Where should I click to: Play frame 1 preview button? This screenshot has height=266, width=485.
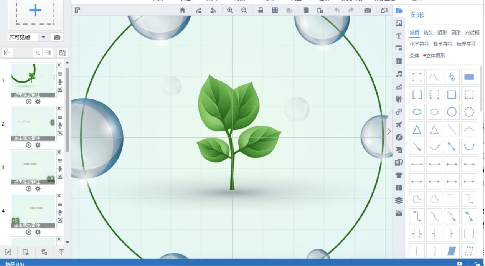coord(28,102)
